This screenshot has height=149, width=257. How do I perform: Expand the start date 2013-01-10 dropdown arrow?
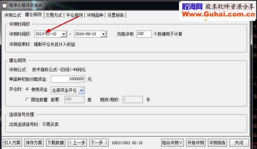[64, 34]
